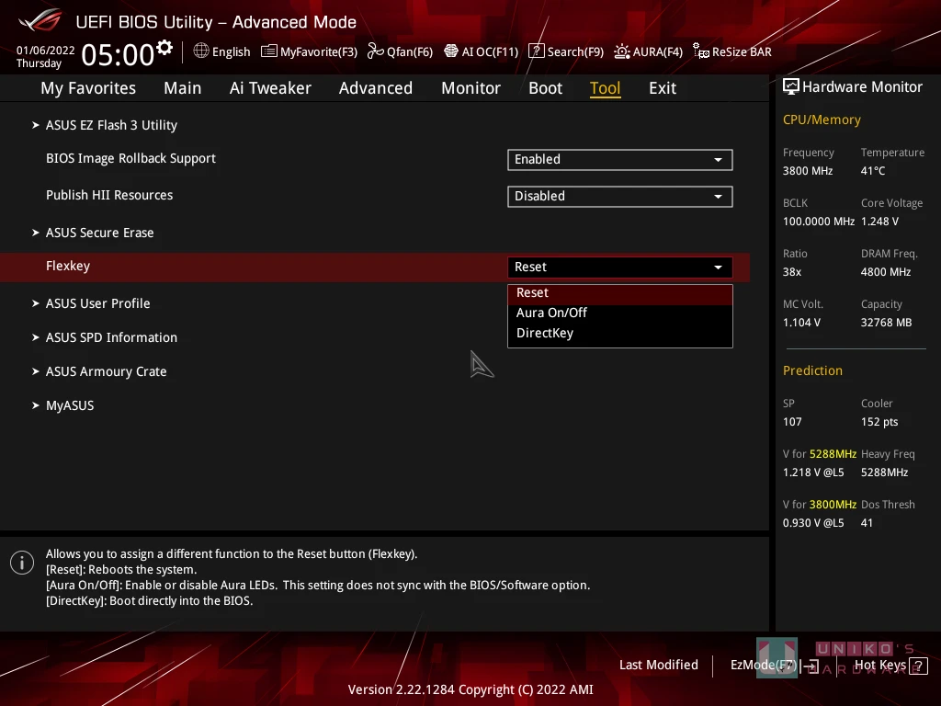Viewport: 941px width, 706px height.
Task: Toggle ReSize BAR setting
Action: click(x=732, y=51)
